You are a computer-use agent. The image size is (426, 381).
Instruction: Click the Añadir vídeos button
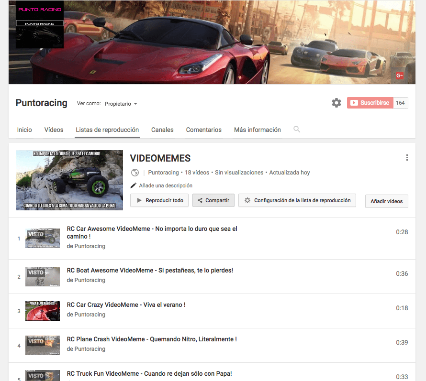[387, 201]
